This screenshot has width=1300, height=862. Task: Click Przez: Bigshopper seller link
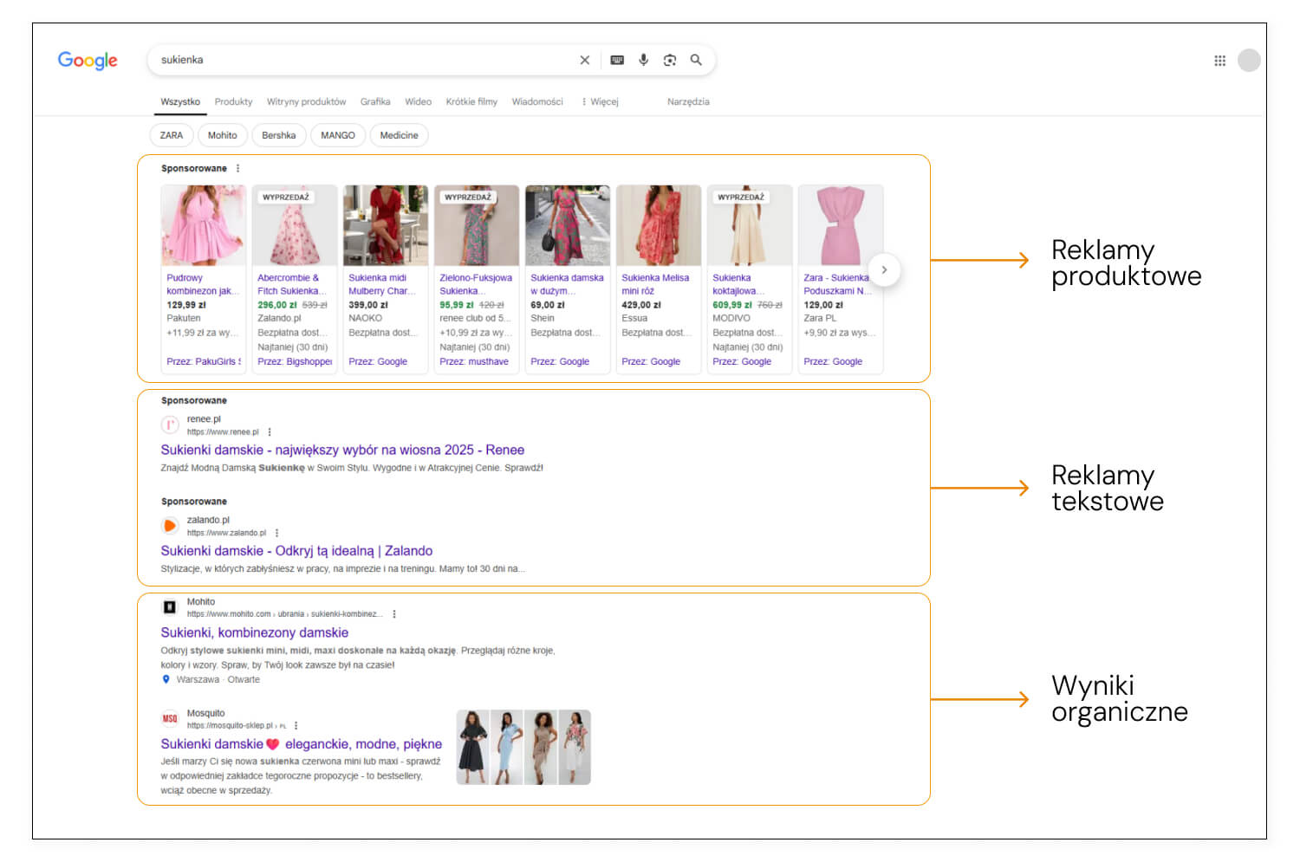point(295,361)
